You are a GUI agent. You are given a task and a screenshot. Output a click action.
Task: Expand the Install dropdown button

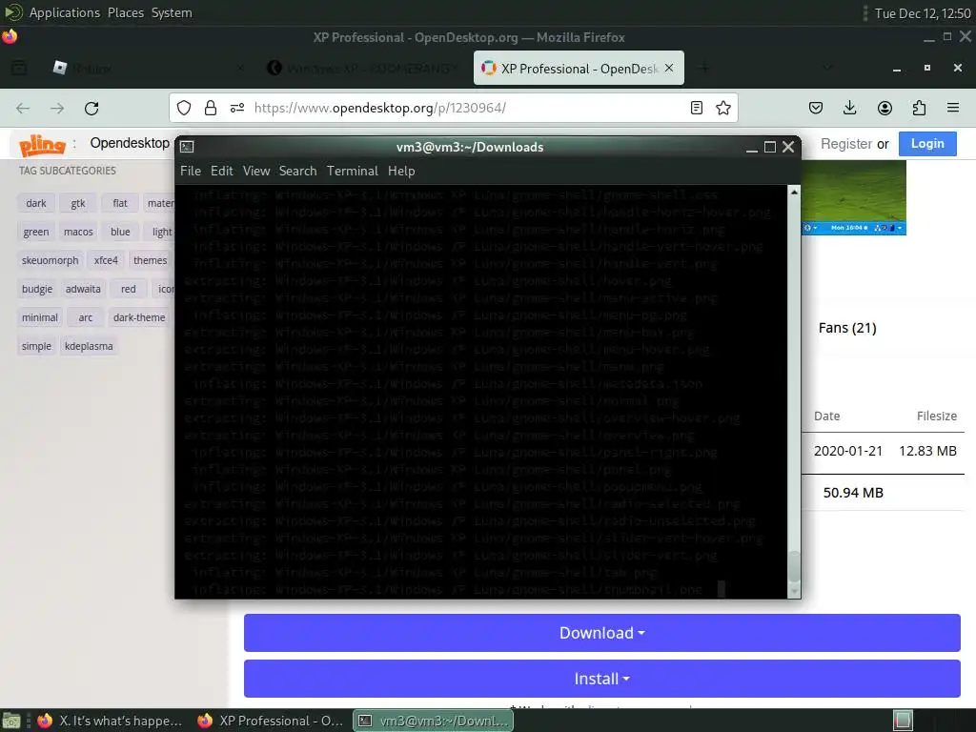pyautogui.click(x=602, y=679)
